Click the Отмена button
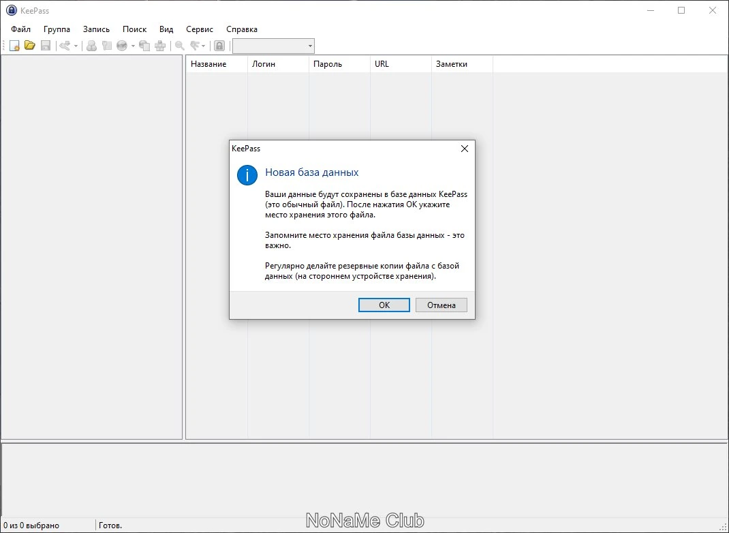 [441, 305]
